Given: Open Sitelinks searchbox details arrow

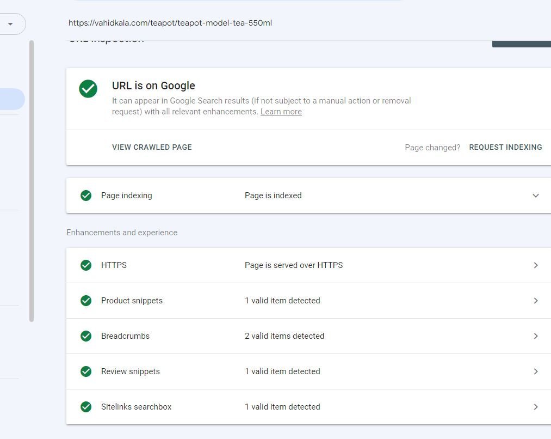Looking at the screenshot, I should [x=536, y=407].
